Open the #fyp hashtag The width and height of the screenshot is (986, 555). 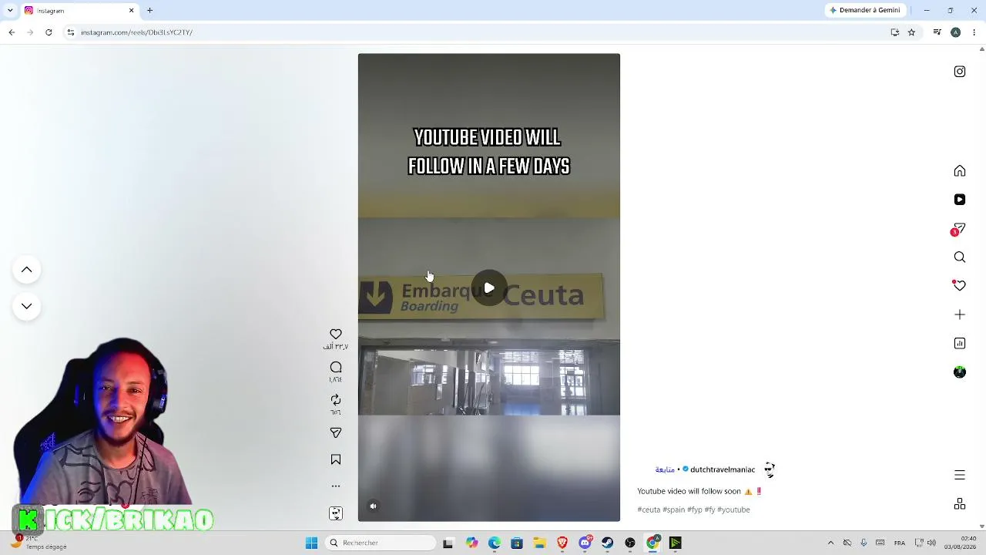tap(695, 510)
